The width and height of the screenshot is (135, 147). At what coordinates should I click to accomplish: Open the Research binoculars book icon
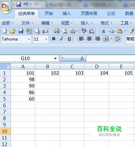(x=92, y=31)
